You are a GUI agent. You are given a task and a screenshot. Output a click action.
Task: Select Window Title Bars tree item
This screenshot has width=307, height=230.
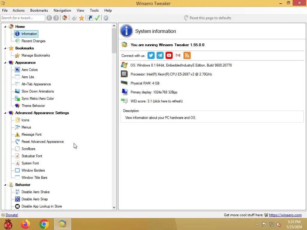(x=34, y=178)
